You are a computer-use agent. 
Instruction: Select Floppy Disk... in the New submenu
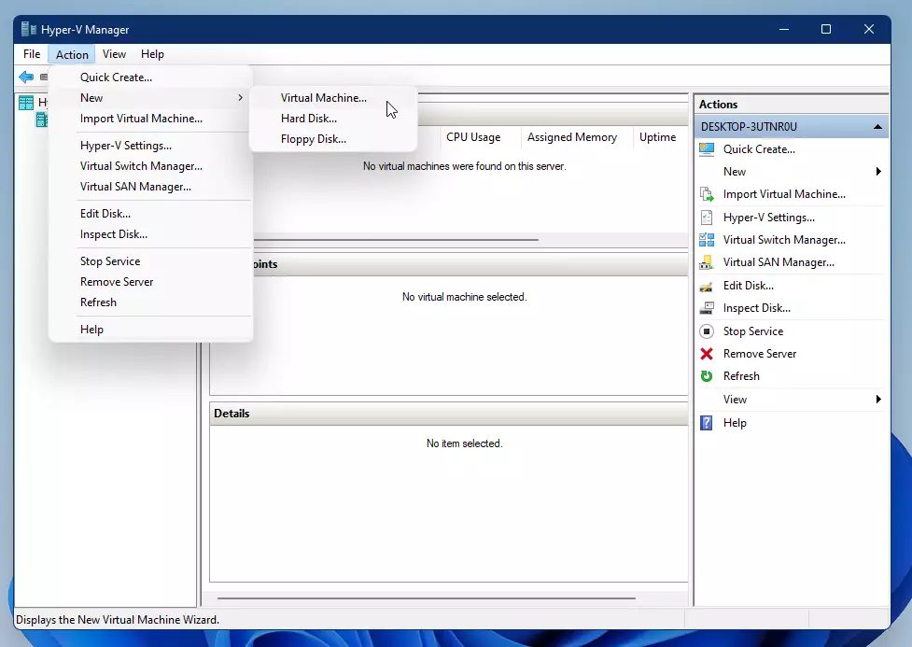tap(313, 139)
